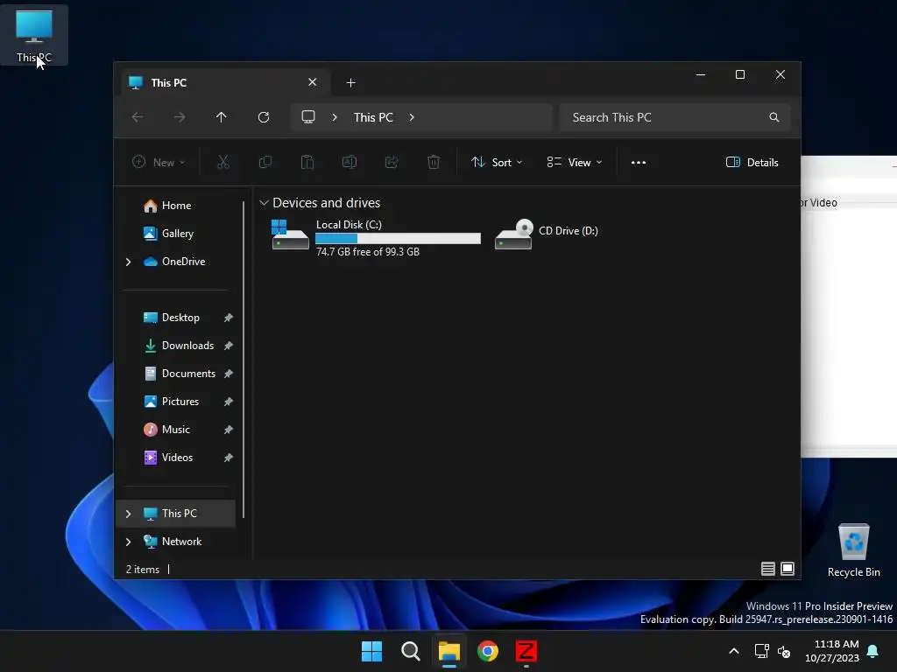Unpin Music using its pin icon
Viewport: 897px width, 672px height.
coord(229,430)
